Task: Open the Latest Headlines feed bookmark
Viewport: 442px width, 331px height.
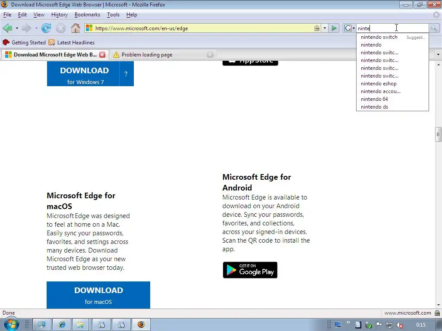Action: pos(72,43)
